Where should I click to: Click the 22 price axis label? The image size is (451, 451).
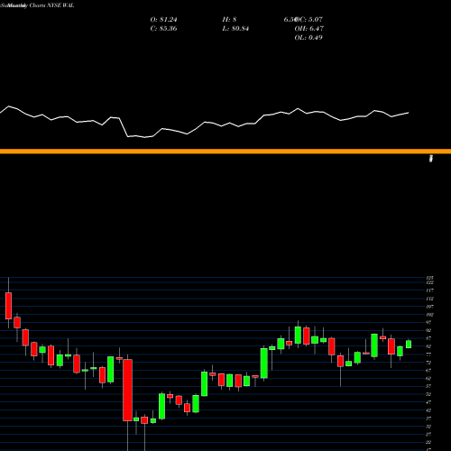point(428,442)
